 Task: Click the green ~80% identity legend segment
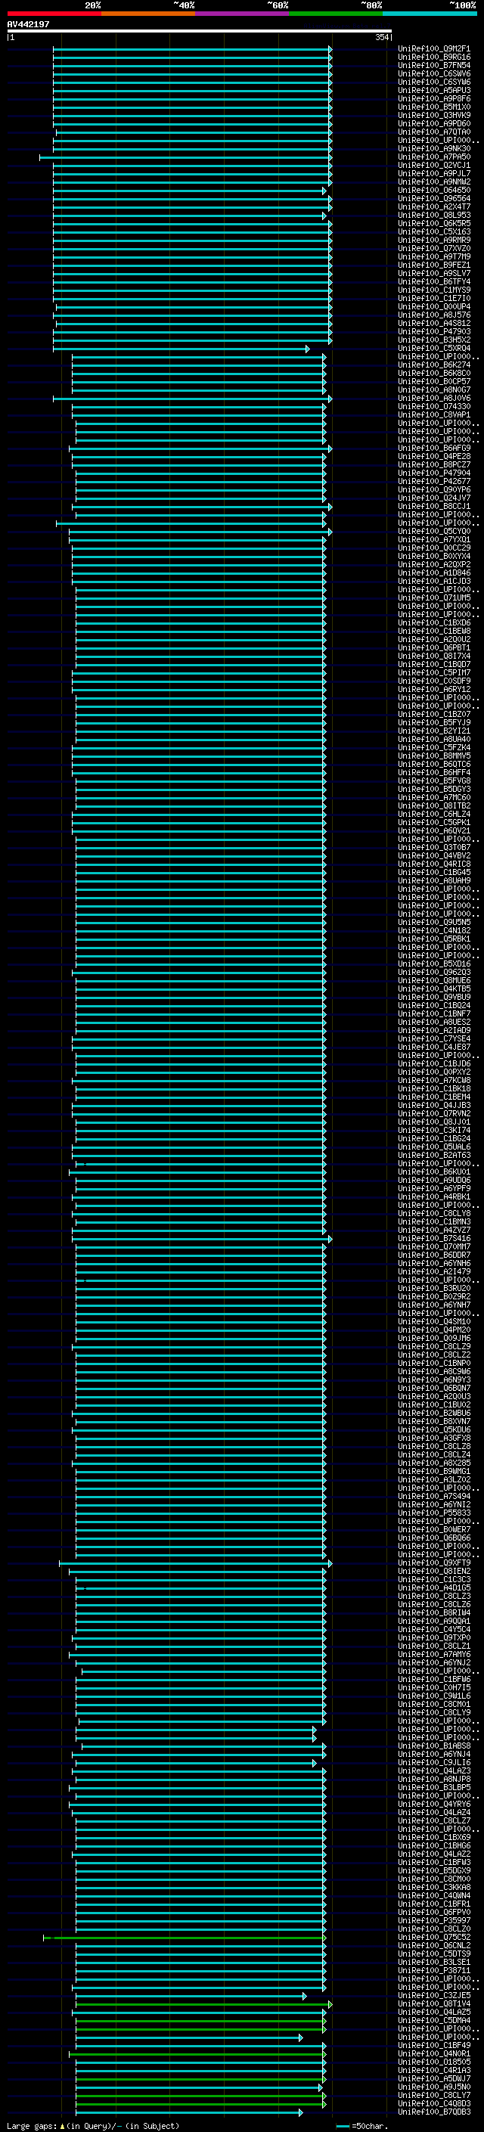tap(336, 14)
